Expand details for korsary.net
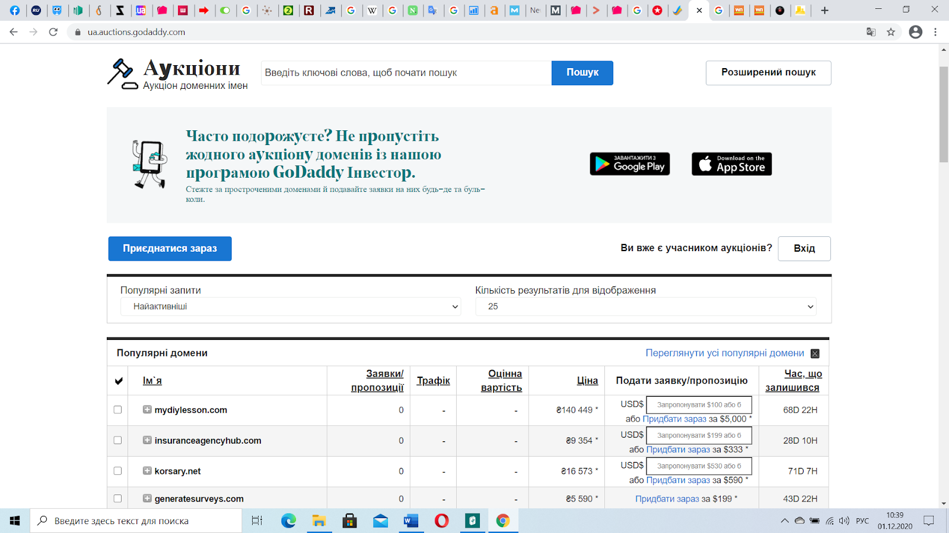 [147, 471]
